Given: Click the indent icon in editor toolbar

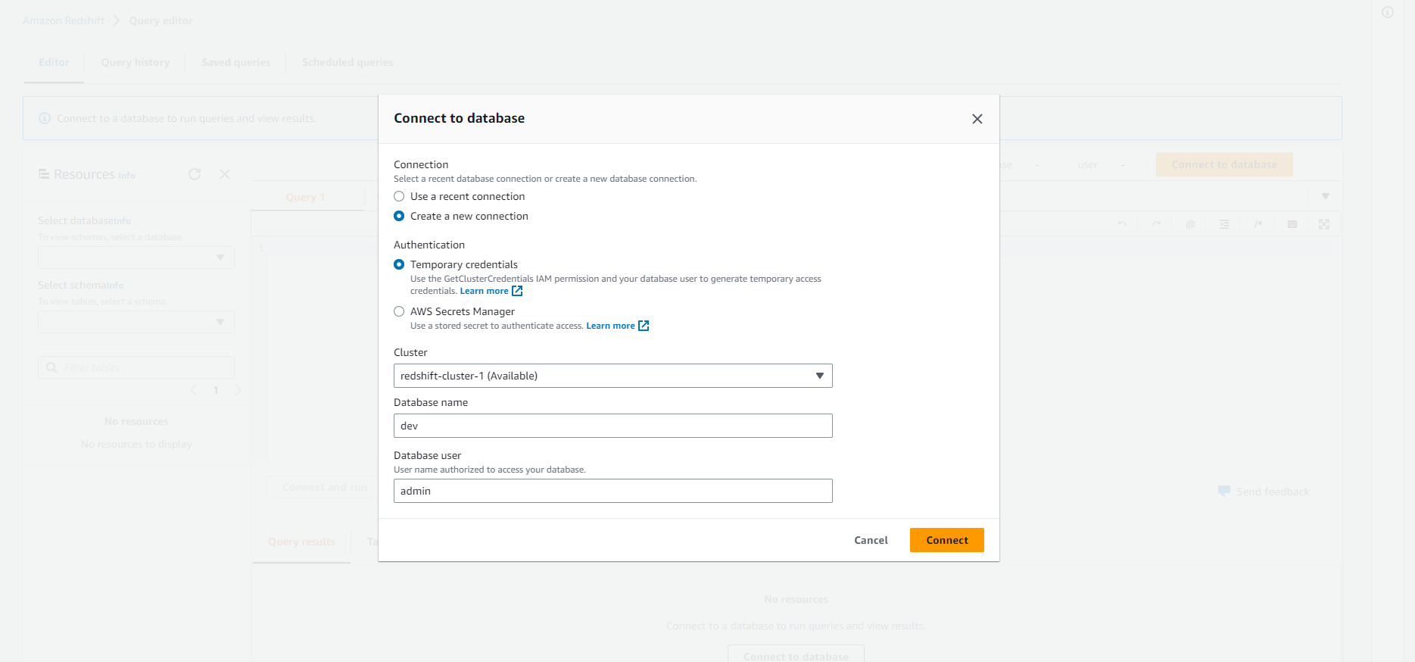Looking at the screenshot, I should tap(1224, 224).
